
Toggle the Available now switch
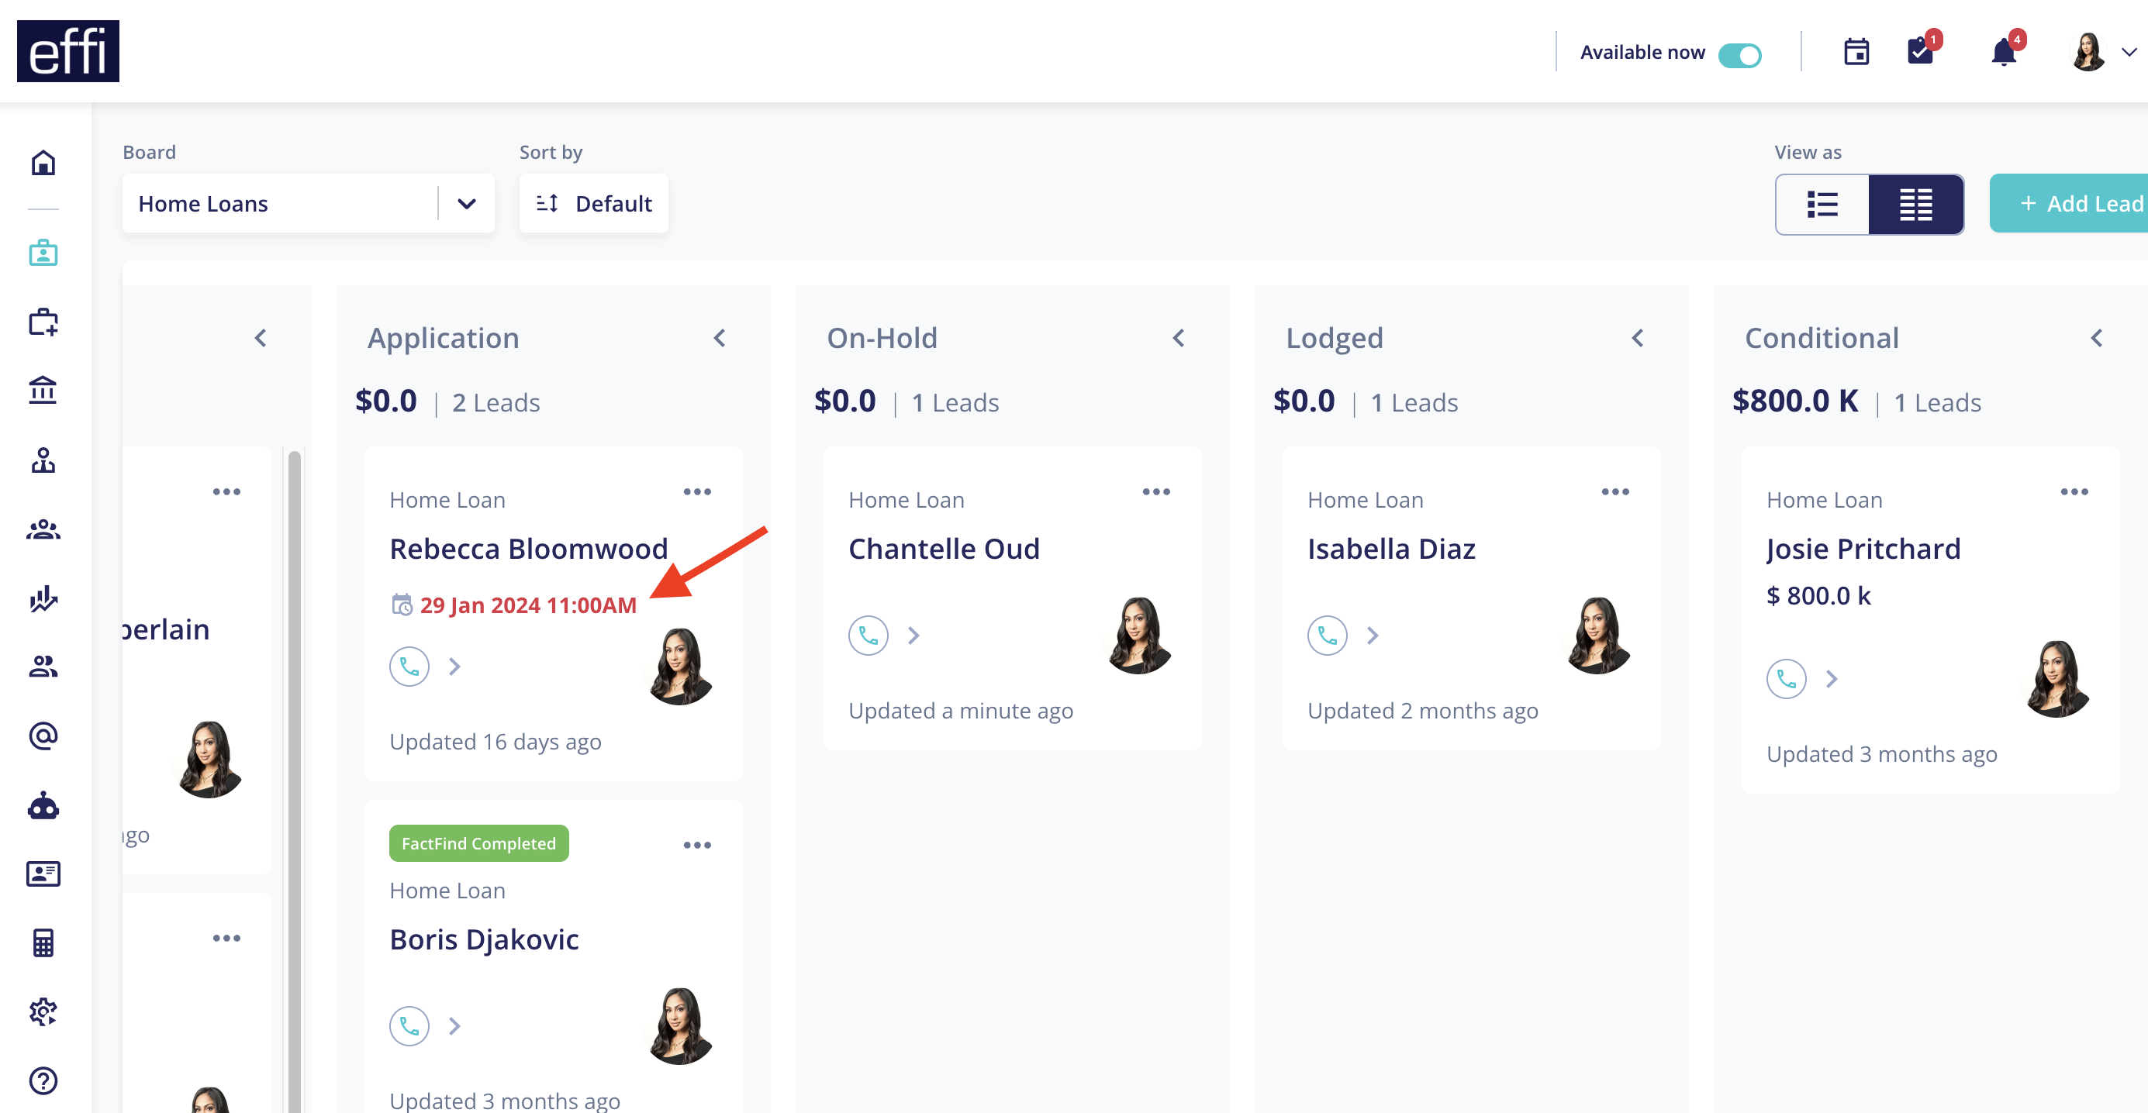coord(1740,54)
